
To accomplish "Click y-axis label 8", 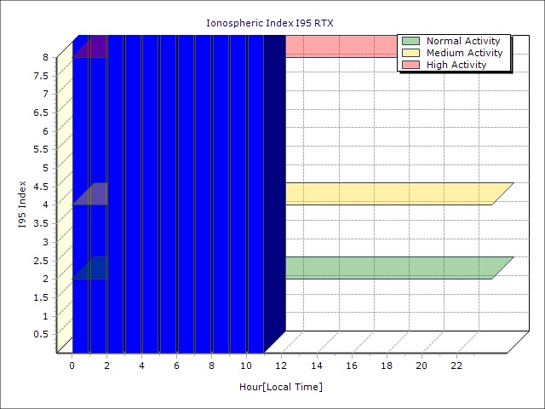I will pos(45,57).
